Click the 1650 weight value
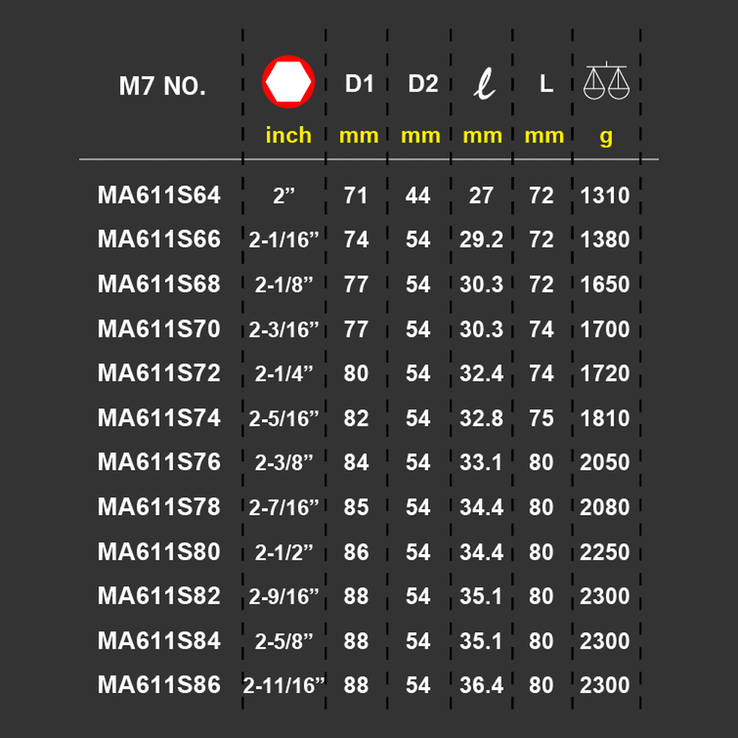 (x=605, y=284)
